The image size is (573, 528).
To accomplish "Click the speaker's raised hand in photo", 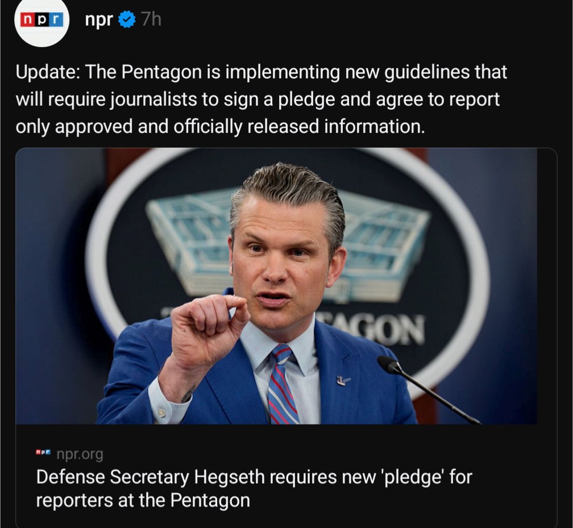I will (208, 329).
